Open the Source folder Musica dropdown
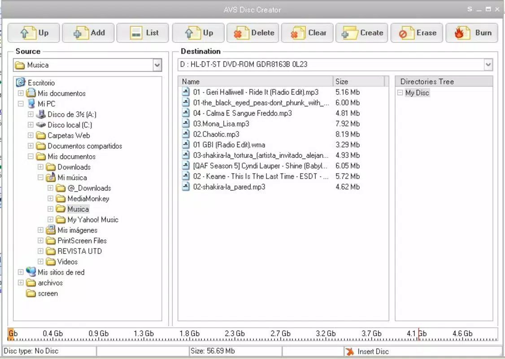 click(157, 65)
